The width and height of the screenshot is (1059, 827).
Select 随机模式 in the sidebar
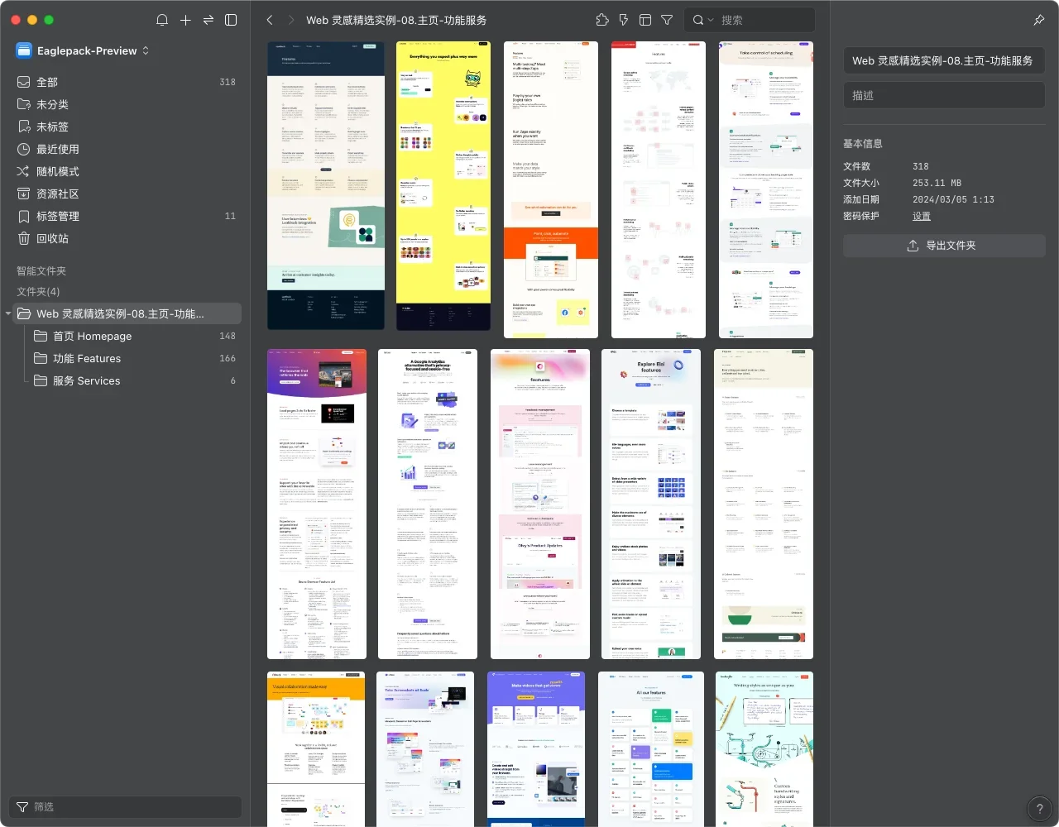point(58,171)
